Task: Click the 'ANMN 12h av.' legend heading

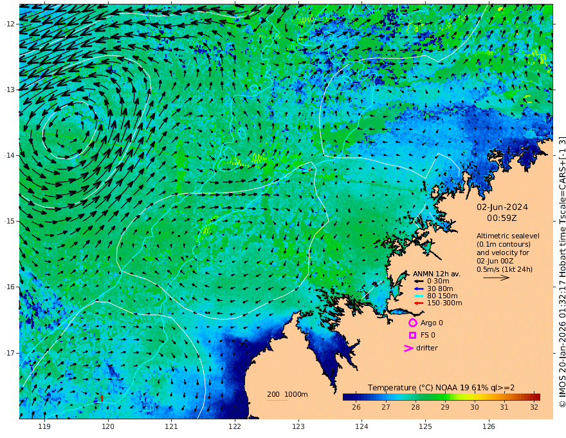Action: click(x=437, y=274)
